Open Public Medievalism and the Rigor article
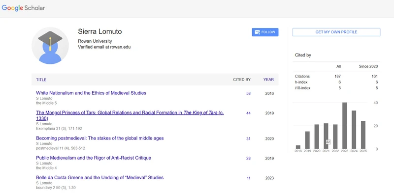This screenshot has height=194, width=394. tap(94, 158)
